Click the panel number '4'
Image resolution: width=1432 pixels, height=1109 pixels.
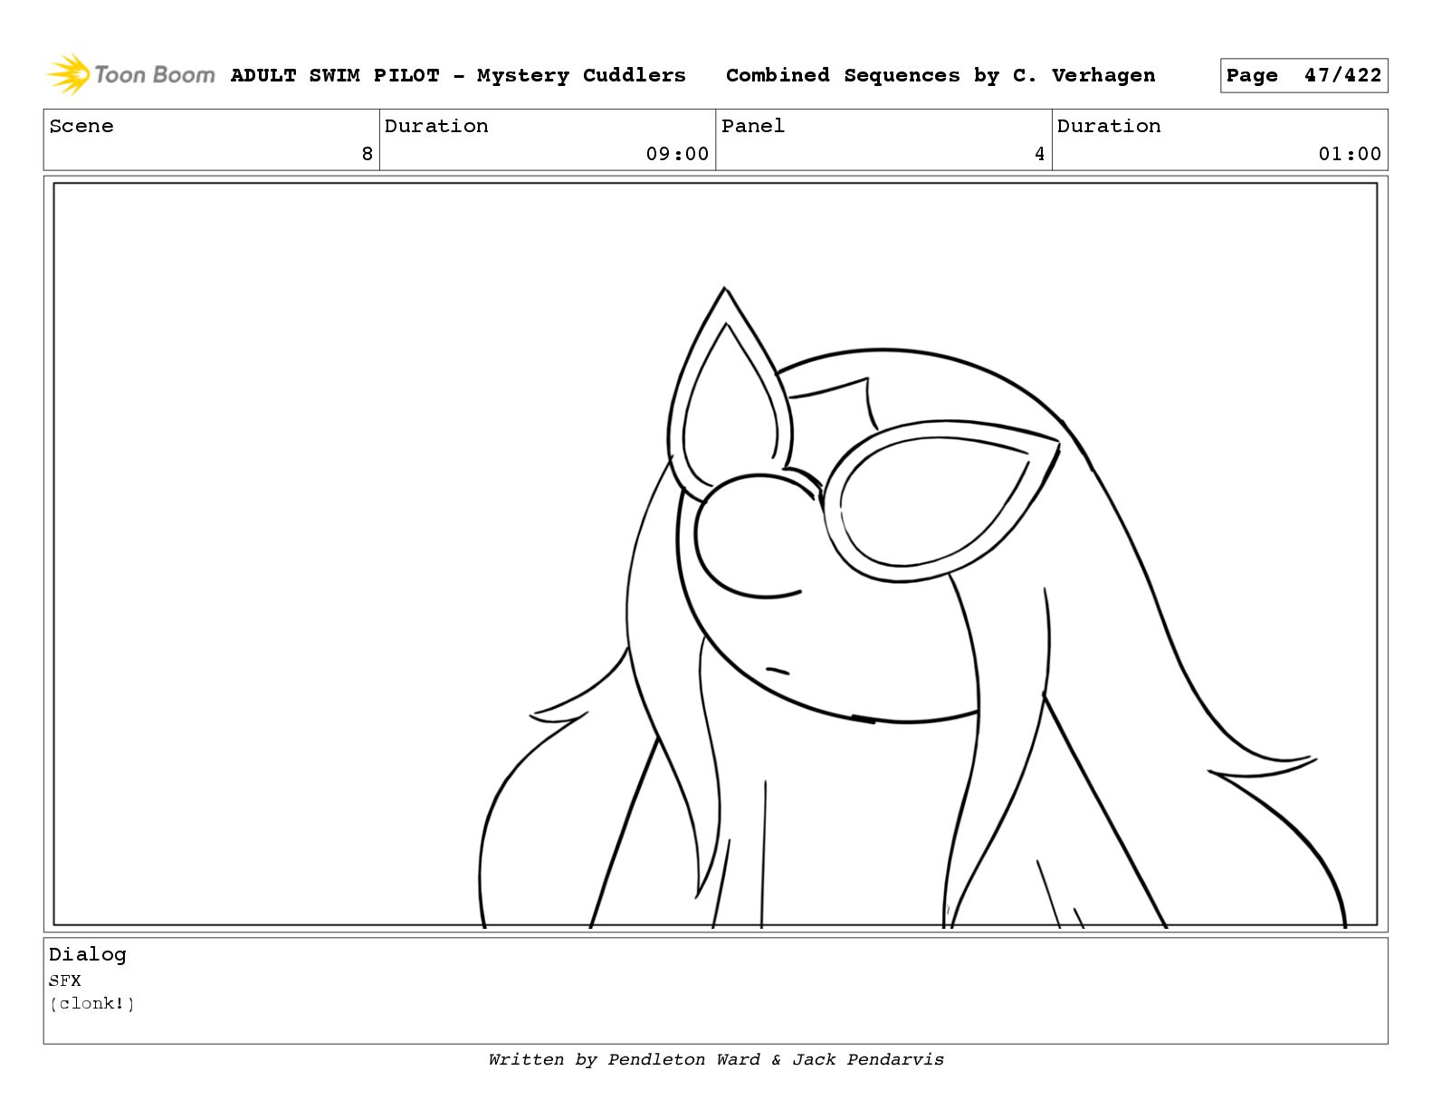point(1039,154)
